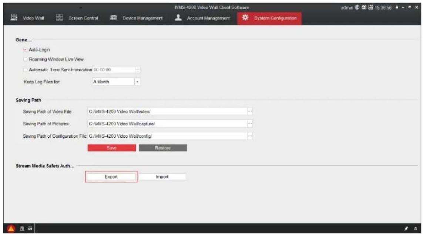Close the iVMS-4200 window
Screen dimensions: 423x234
click(417, 7)
